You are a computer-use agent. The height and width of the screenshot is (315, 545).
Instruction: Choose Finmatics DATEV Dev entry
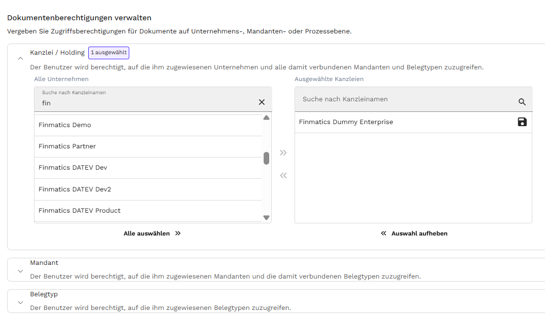[73, 168]
